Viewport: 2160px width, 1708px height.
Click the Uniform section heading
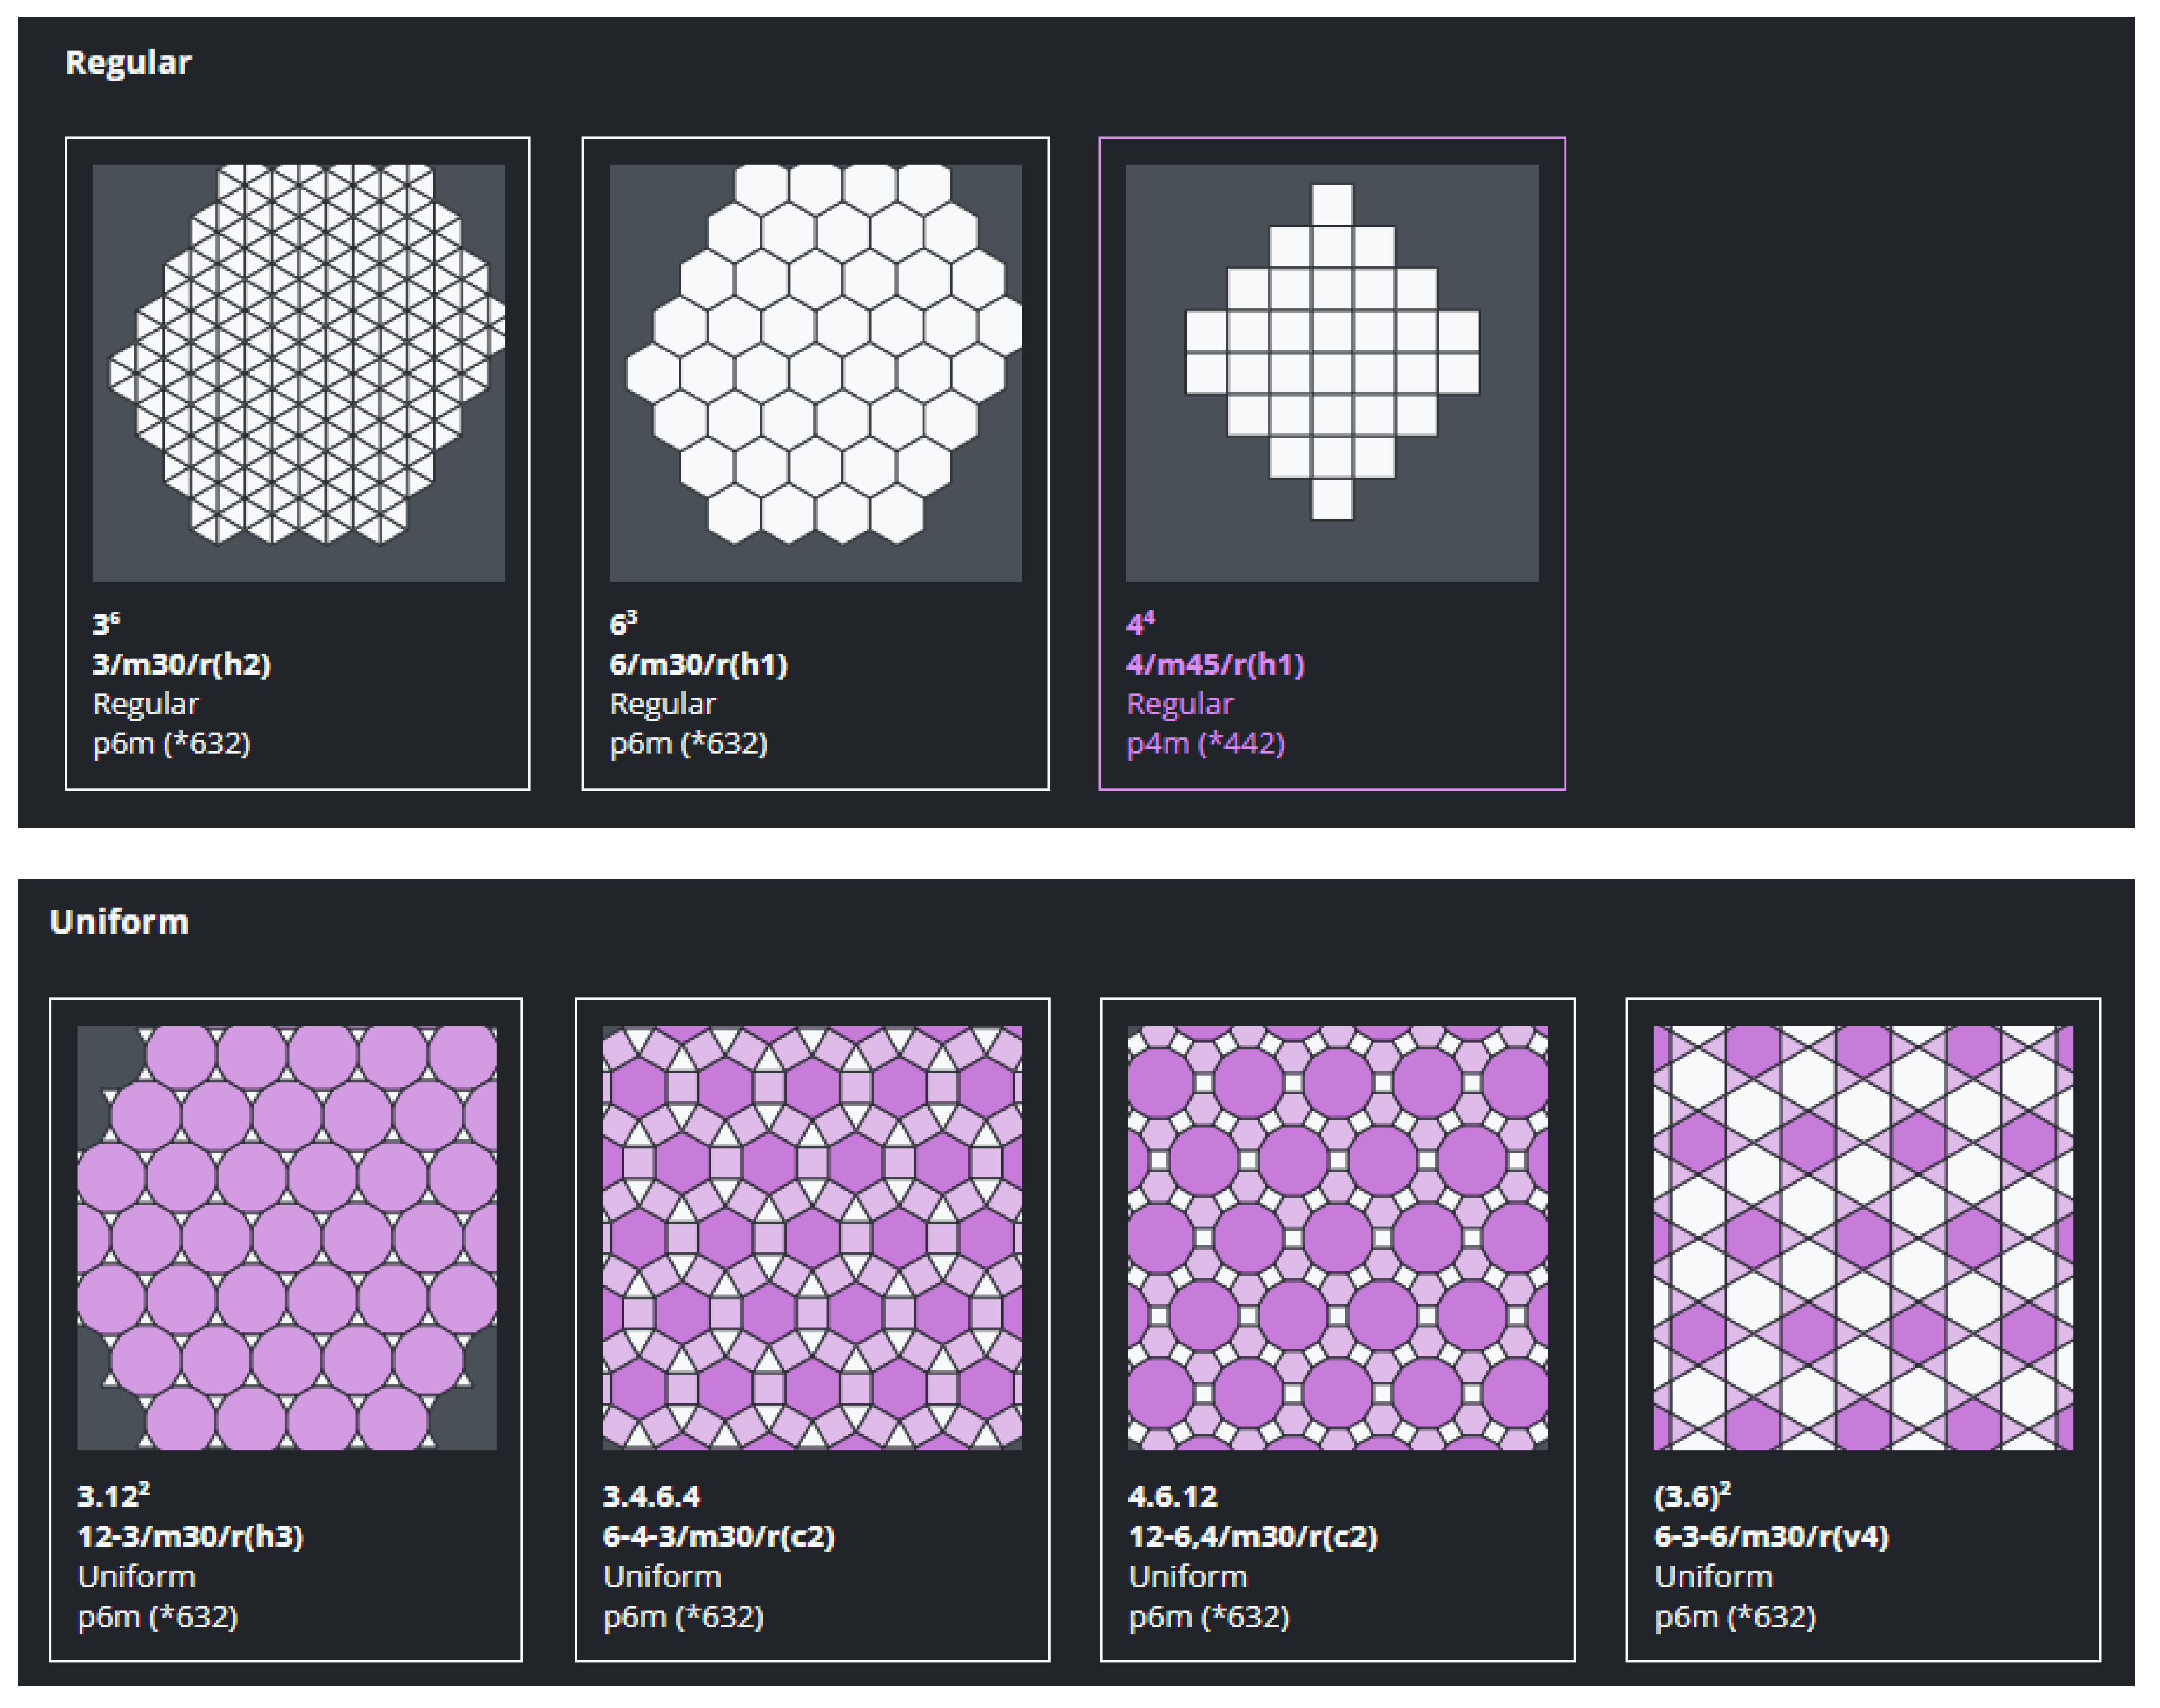click(x=119, y=921)
